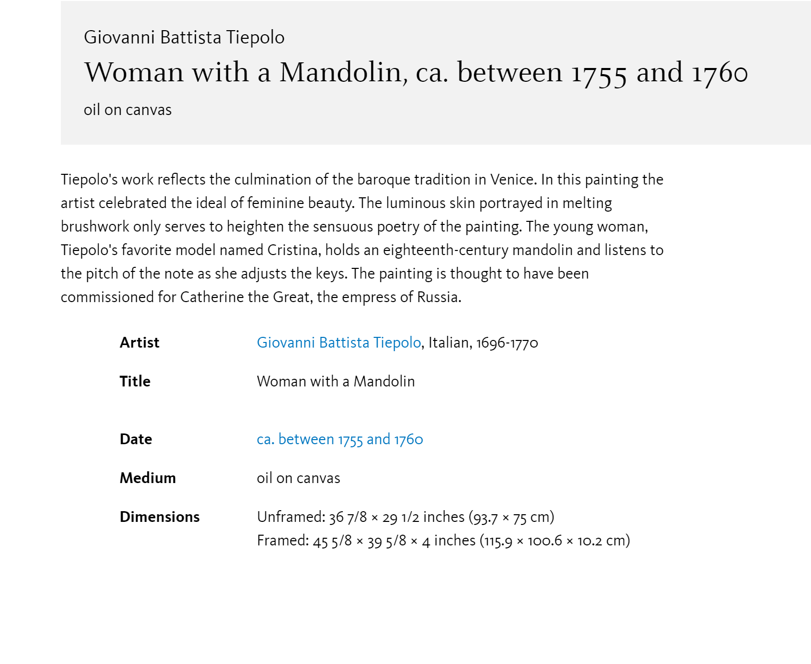Viewport: 811px width, 664px height.
Task: Click the Date field label
Action: click(136, 439)
